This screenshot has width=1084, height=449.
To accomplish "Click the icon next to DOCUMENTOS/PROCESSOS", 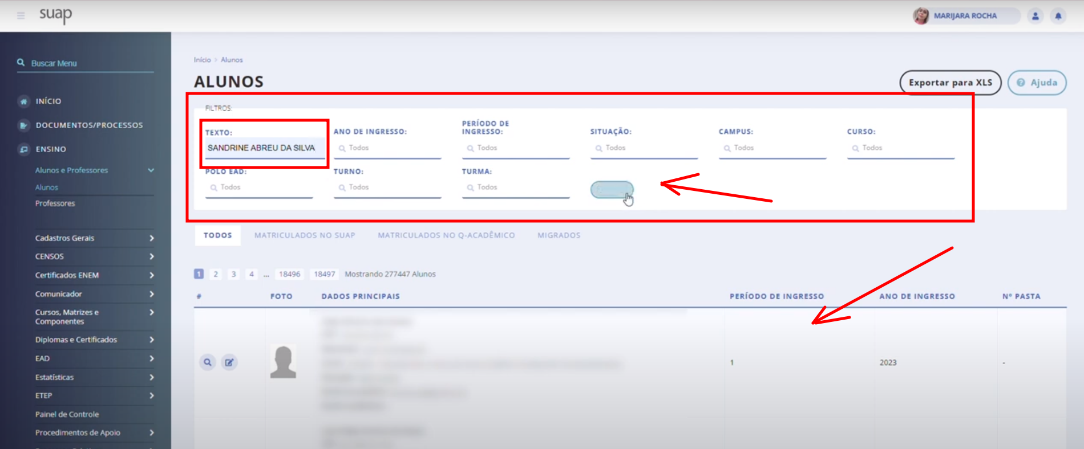I will [23, 125].
